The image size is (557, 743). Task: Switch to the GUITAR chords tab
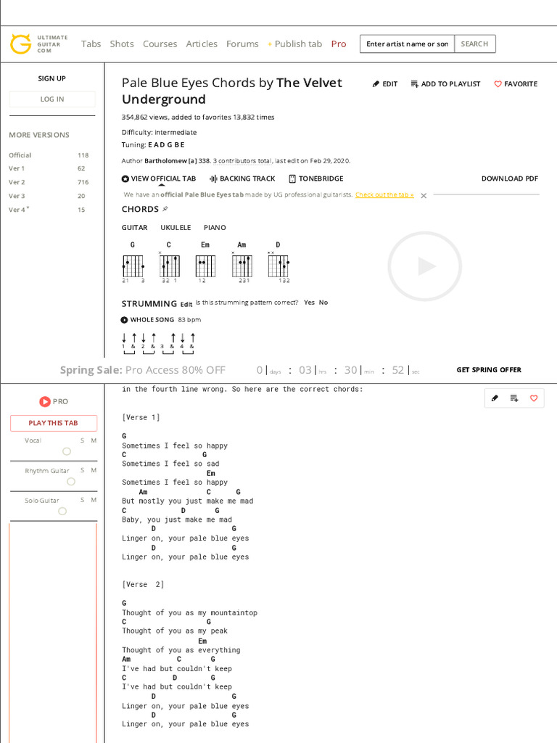point(134,228)
